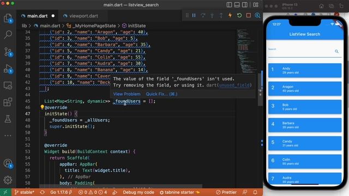349x196 pixels.
Task: Stop debugging with red square
Action: point(249,15)
